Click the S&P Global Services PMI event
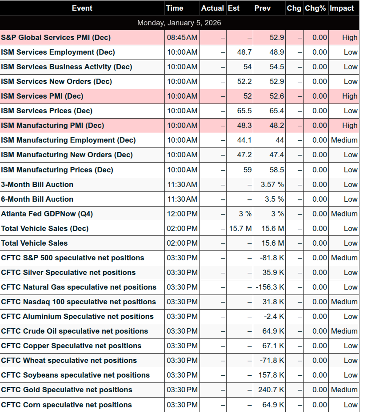 click(56, 38)
